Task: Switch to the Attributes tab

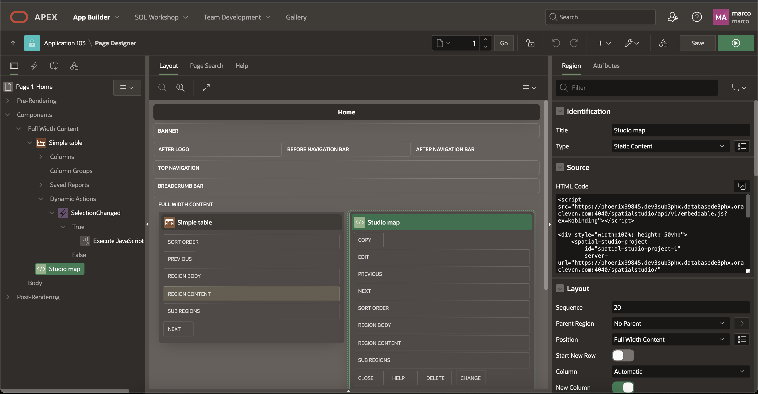Action: (606, 66)
